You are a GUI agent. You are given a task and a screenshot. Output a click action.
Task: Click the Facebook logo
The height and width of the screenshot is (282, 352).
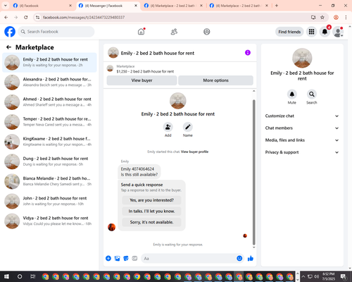click(10, 32)
